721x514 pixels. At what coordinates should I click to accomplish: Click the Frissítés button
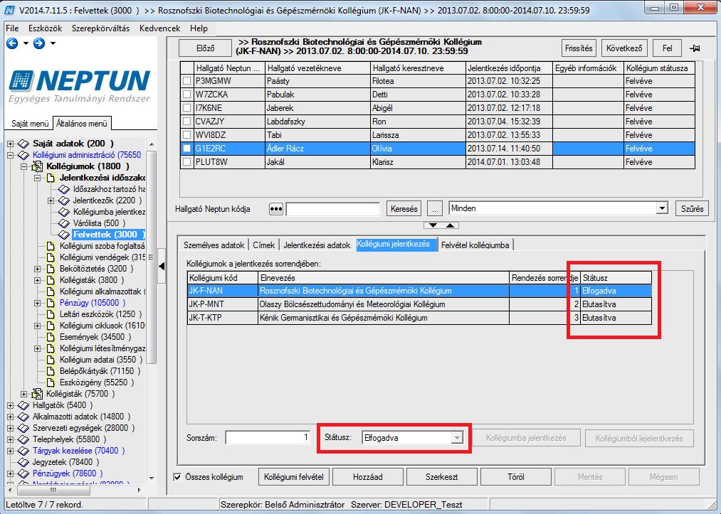click(x=579, y=48)
